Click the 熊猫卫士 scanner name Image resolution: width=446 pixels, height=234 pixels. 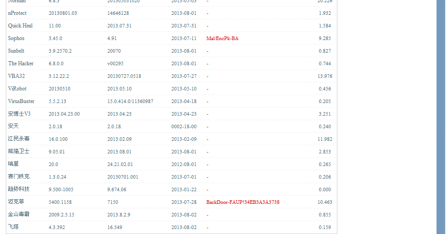(19, 151)
